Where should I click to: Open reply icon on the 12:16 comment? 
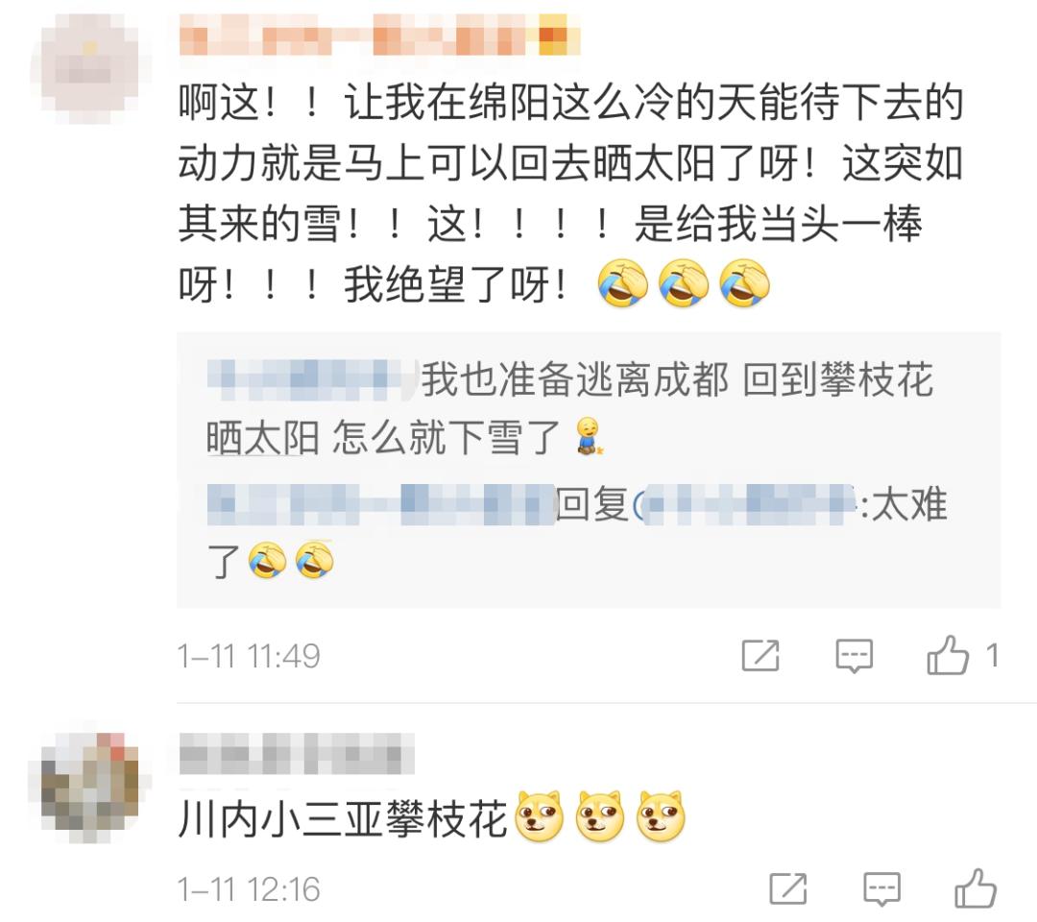[881, 888]
